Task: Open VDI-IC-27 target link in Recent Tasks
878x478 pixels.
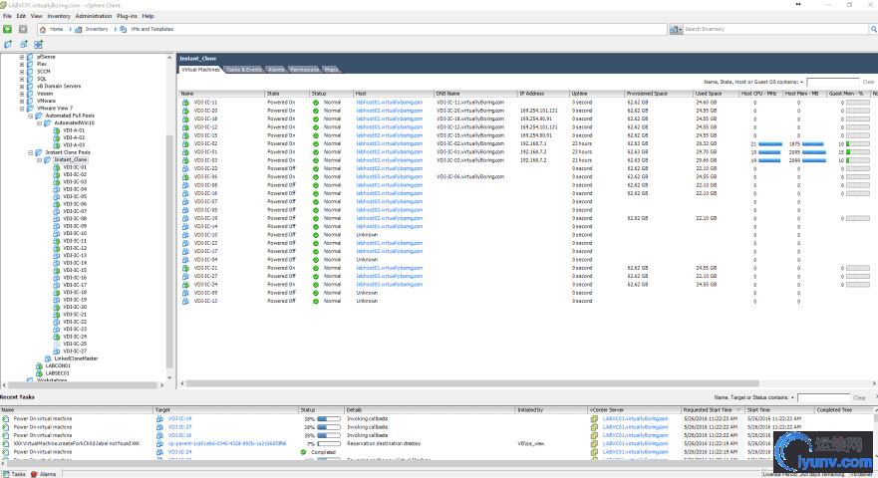Action: (179, 427)
